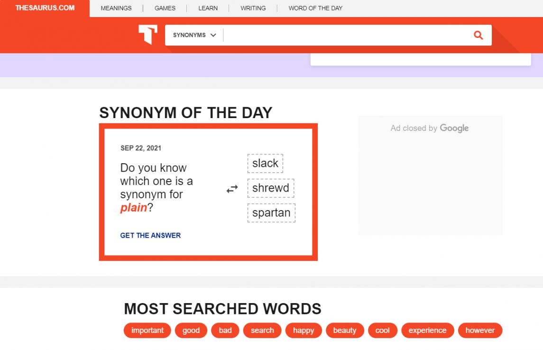Click the search magnifying glass icon
The width and height of the screenshot is (543, 350).
click(x=478, y=35)
